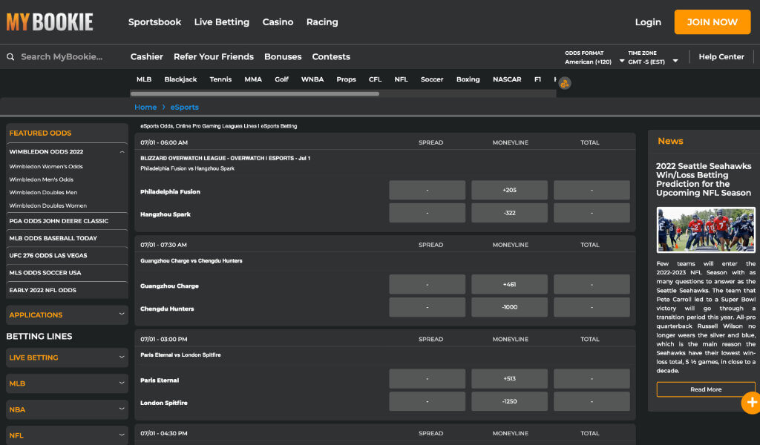
Task: Click the Seattle Seahawks news headline
Action: (x=704, y=179)
